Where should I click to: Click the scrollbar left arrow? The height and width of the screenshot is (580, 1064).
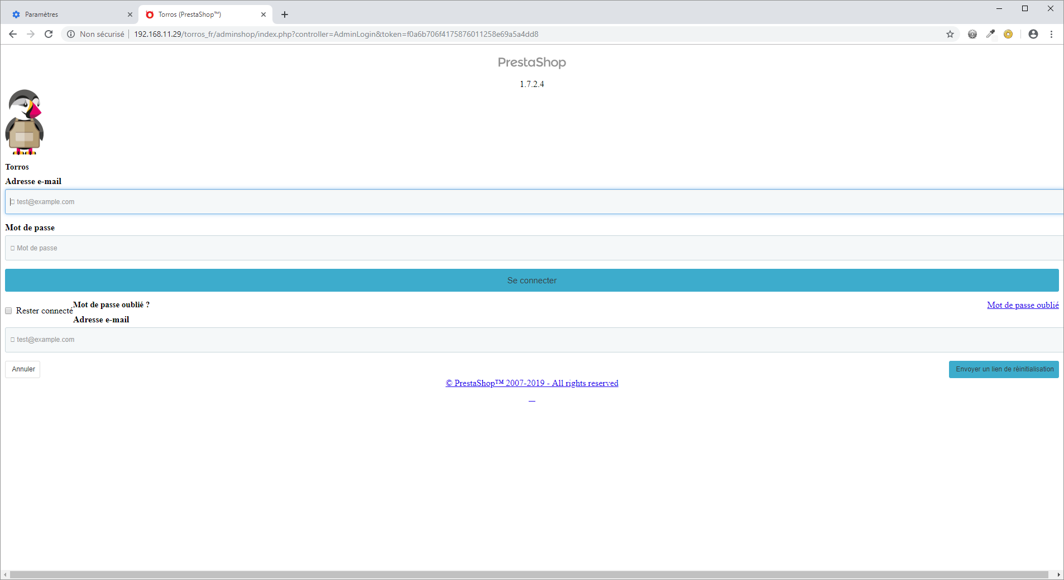click(5, 574)
